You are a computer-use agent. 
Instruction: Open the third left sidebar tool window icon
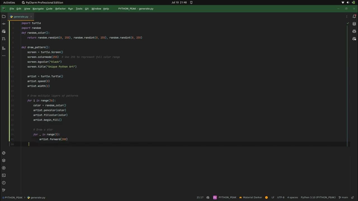point(4,31)
